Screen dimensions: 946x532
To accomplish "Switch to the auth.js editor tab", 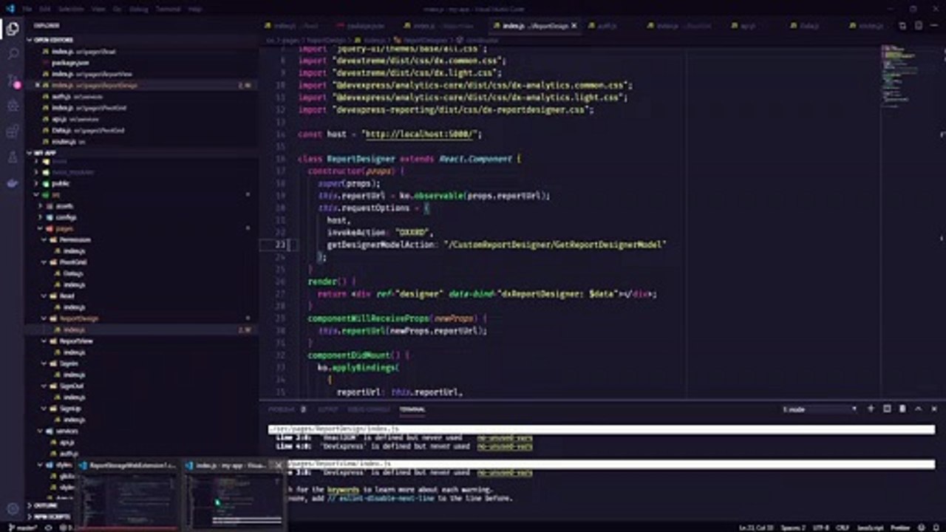I will [x=607, y=26].
